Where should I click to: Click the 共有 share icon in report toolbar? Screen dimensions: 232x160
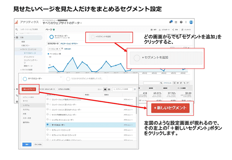coord(173,30)
